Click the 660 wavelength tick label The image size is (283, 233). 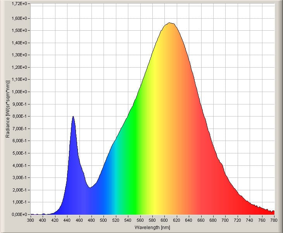point(201,220)
